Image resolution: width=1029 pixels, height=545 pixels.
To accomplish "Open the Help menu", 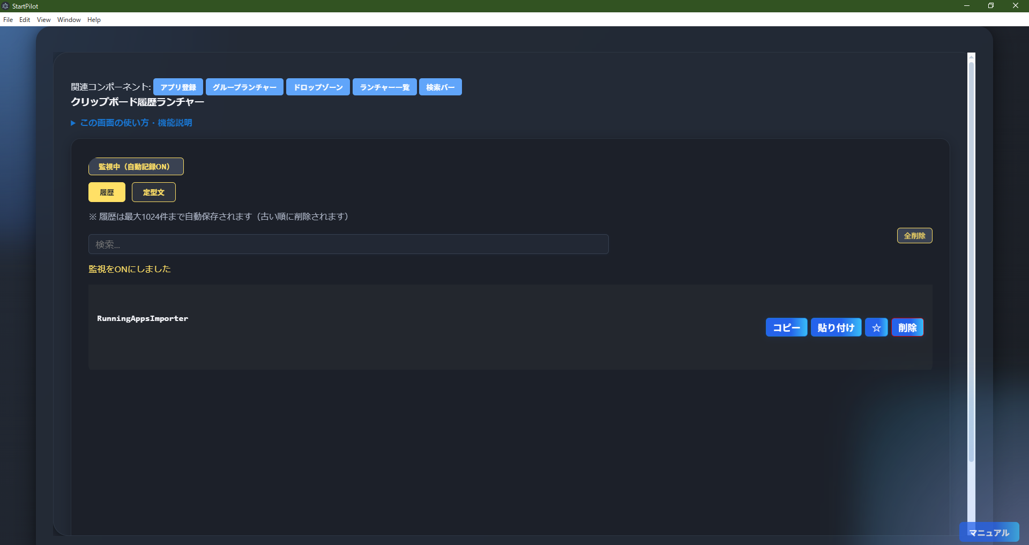I will click(x=94, y=20).
